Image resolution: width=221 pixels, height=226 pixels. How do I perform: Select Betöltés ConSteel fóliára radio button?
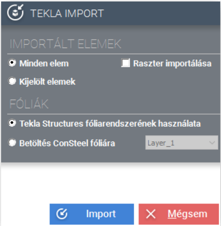12,142
